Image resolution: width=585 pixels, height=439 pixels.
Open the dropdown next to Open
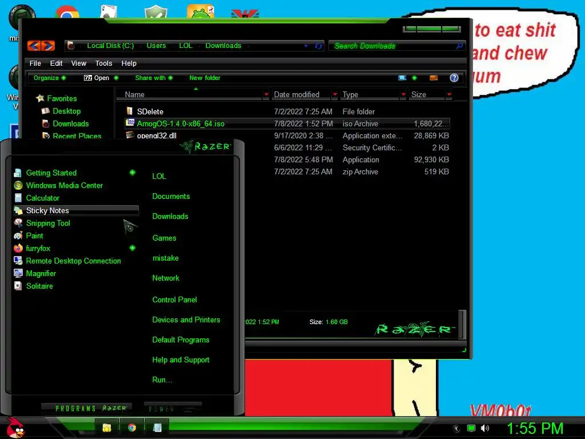click(116, 78)
